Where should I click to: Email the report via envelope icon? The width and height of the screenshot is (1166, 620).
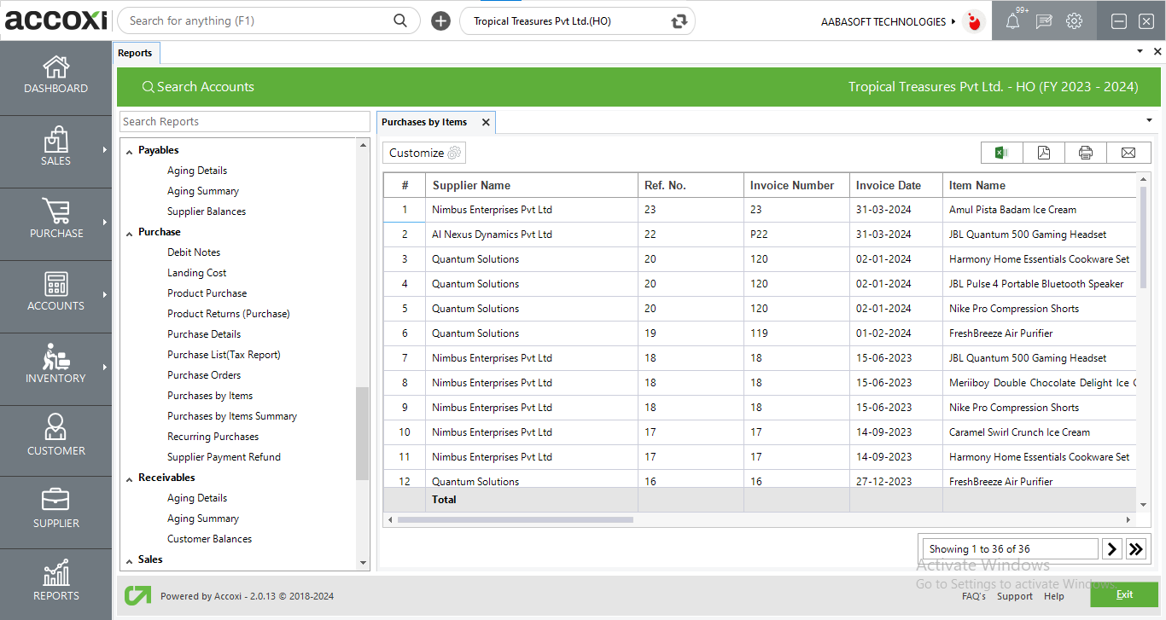tap(1128, 153)
